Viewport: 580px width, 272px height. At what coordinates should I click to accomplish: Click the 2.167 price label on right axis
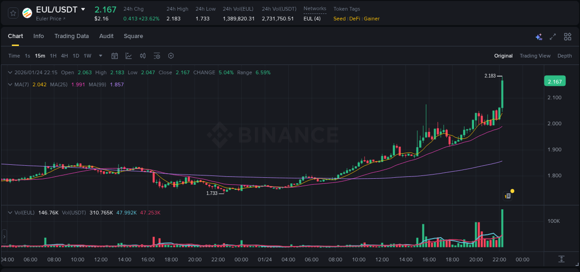[555, 81]
